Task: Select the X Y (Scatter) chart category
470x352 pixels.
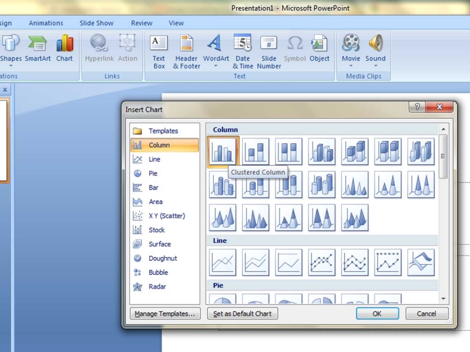Action: pyautogui.click(x=166, y=216)
